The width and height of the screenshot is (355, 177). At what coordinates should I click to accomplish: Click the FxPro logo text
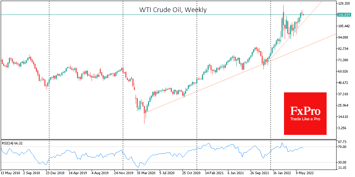[305, 111]
